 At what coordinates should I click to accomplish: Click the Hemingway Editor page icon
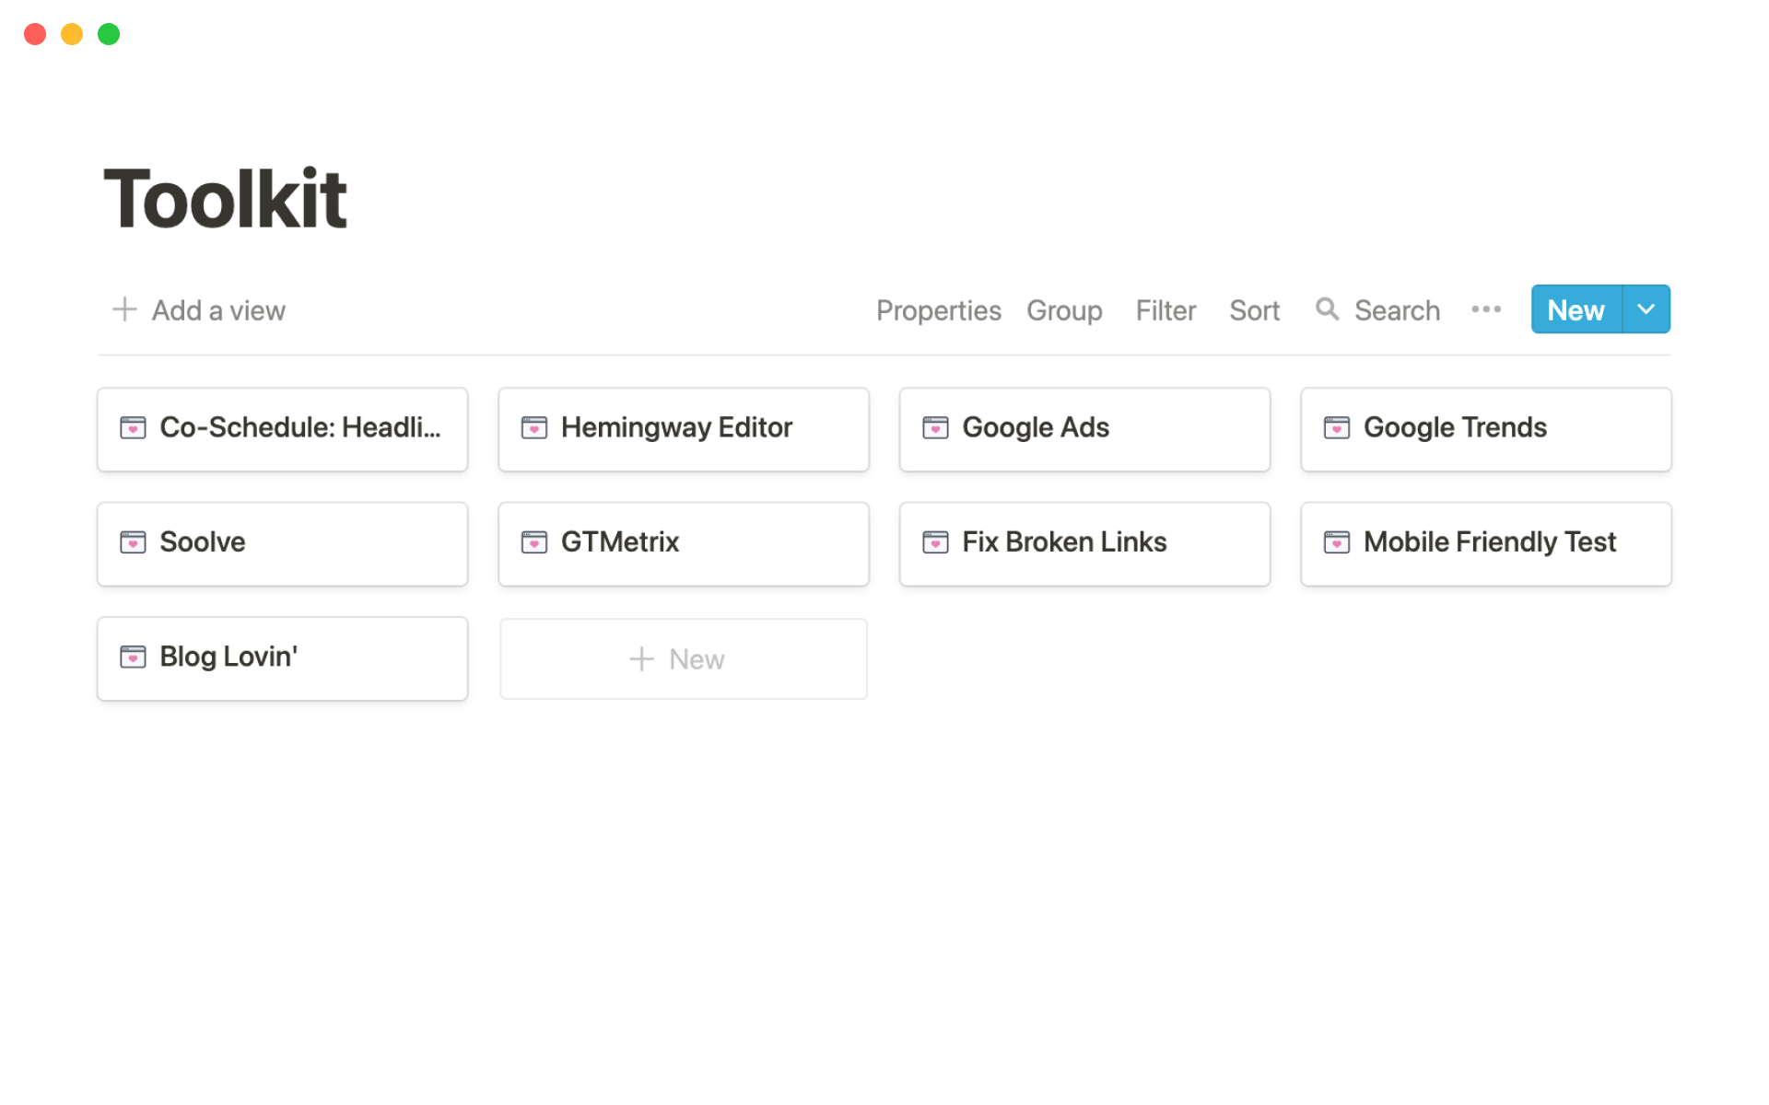533,428
